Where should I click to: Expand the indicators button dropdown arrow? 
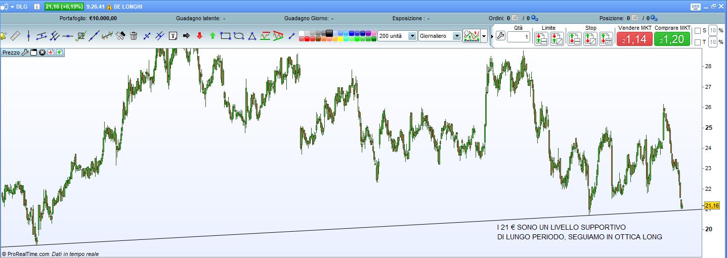coord(484,36)
